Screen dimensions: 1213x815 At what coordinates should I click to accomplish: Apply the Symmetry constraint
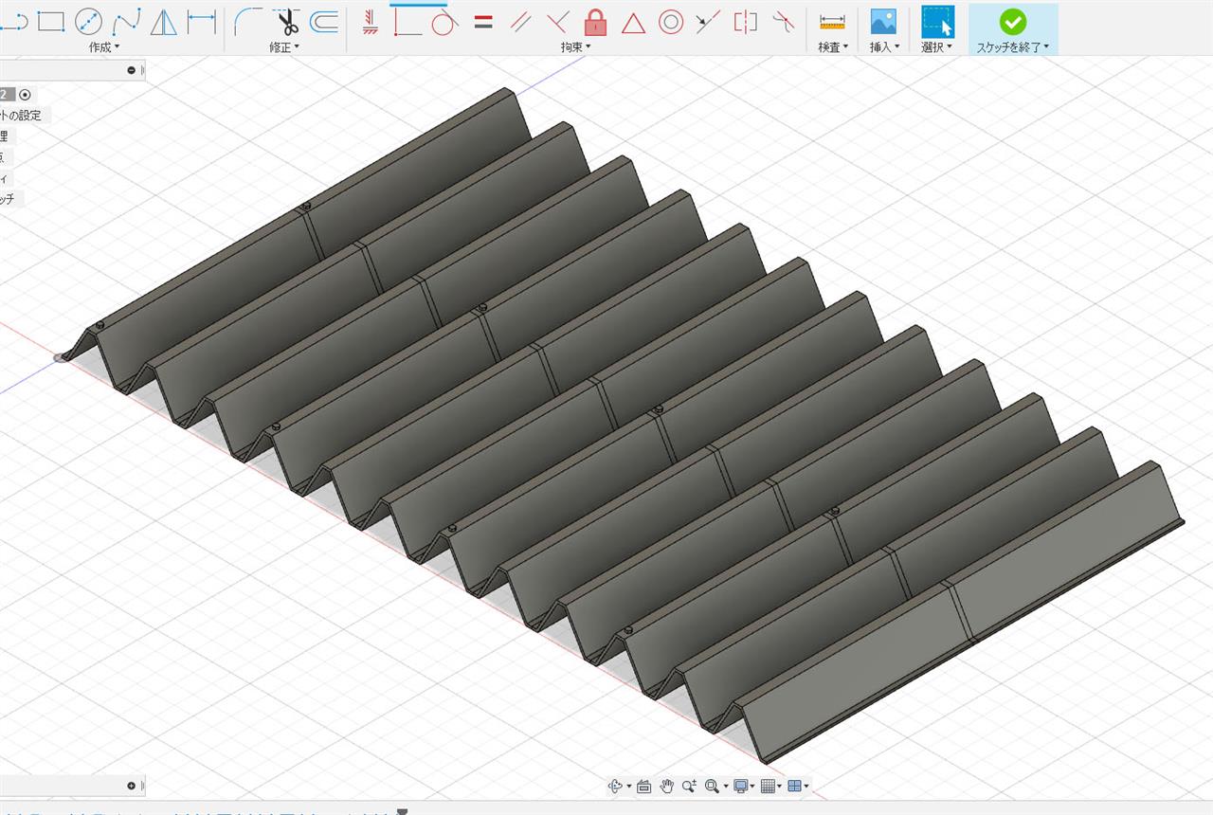[x=746, y=21]
